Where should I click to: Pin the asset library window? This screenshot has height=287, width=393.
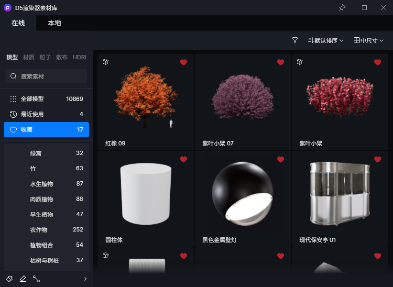[342, 8]
